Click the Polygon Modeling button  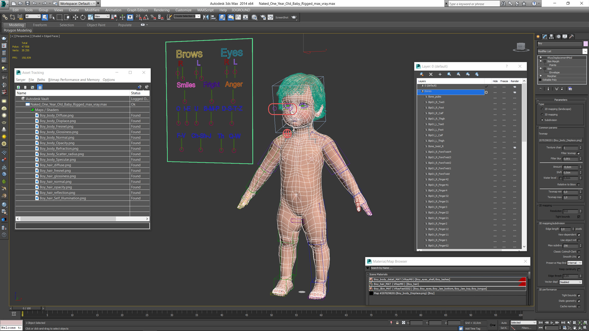tap(18, 30)
